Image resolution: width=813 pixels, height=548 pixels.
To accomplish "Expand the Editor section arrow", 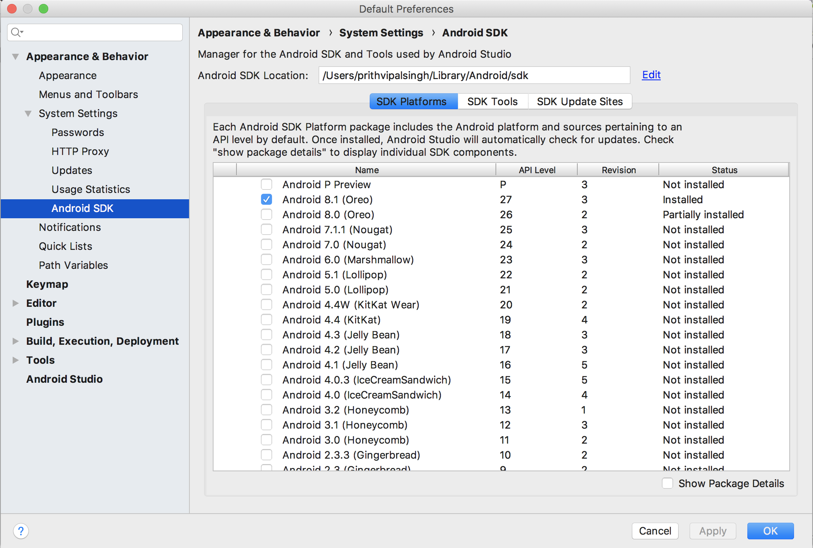I will tap(15, 303).
